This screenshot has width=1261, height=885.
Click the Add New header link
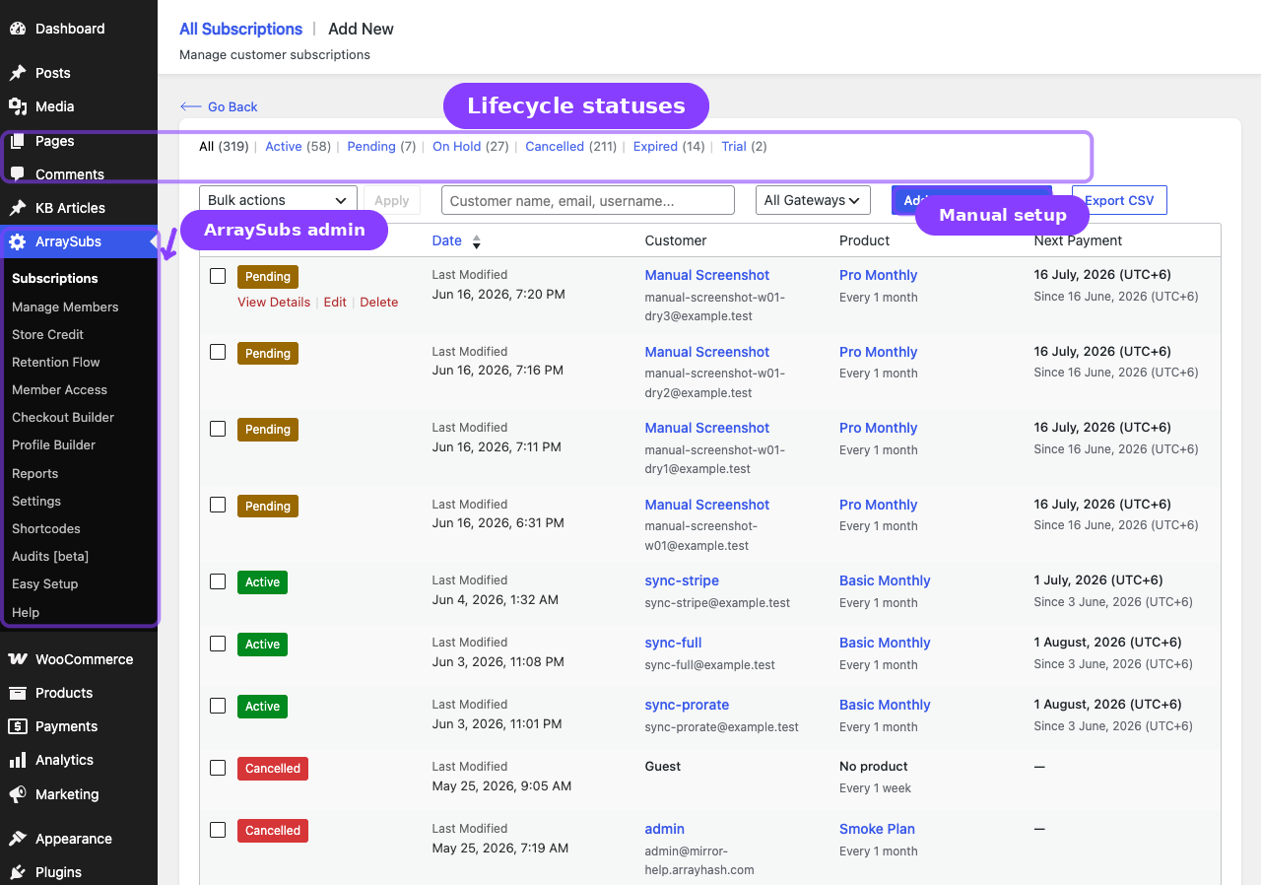(361, 29)
